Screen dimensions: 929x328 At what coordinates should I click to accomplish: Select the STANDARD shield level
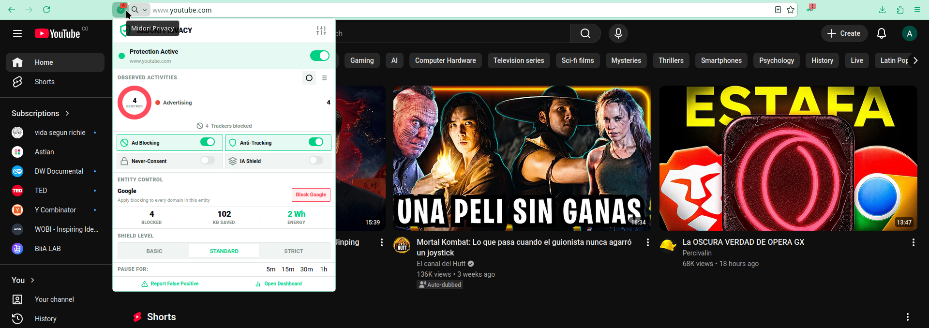tap(224, 251)
